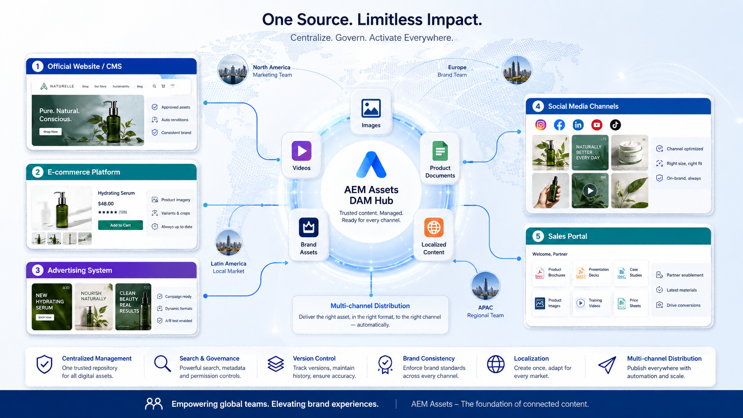Click the cream jar social post thumbnail
This screenshot has width=743, height=418.
click(x=630, y=152)
